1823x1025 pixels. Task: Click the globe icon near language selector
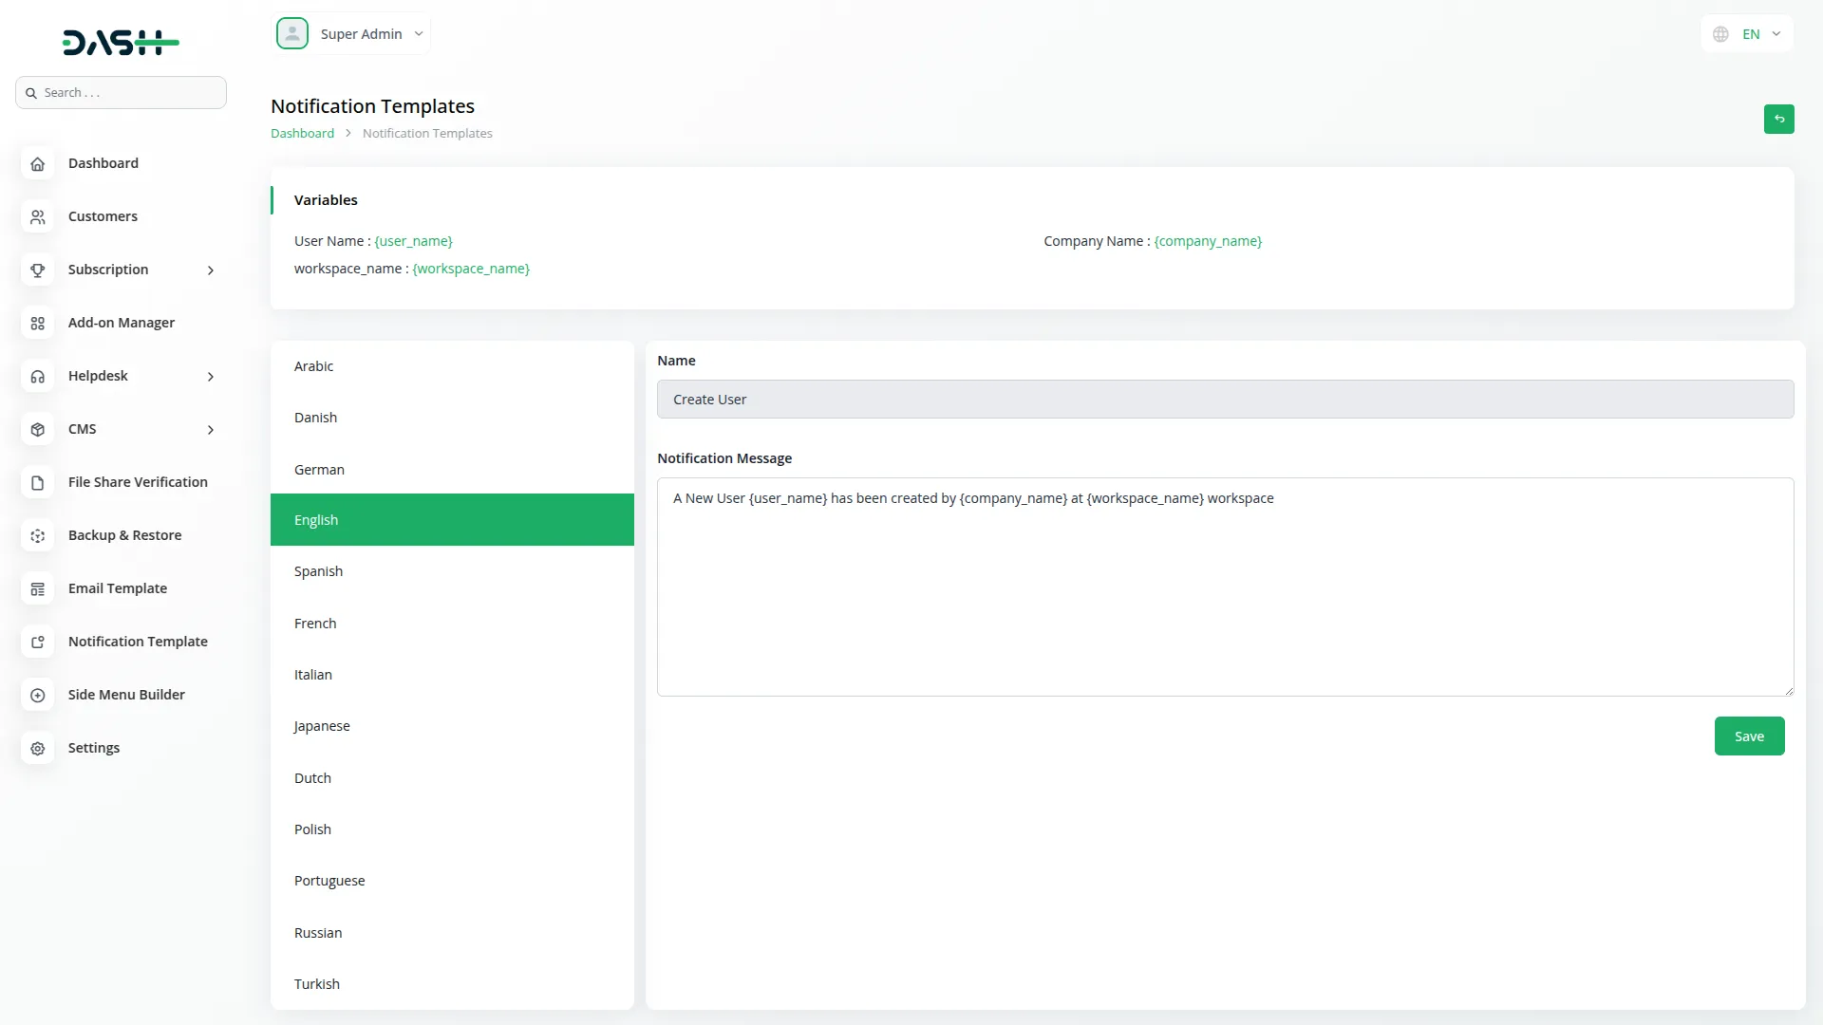(x=1720, y=33)
